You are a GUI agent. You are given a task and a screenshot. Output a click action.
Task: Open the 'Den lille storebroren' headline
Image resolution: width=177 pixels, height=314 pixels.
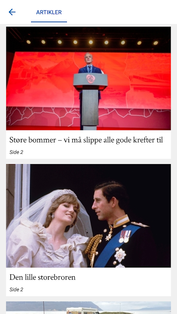42,277
